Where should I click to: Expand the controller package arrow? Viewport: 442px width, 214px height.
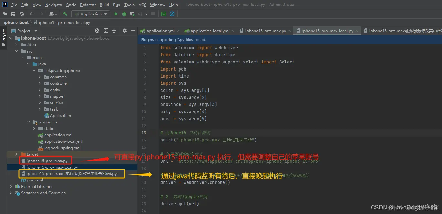coord(40,83)
